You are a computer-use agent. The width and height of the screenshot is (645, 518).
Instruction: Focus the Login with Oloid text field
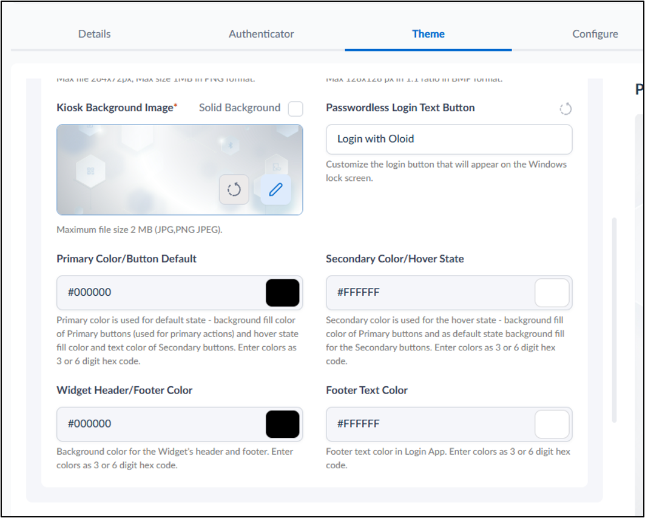(x=449, y=139)
